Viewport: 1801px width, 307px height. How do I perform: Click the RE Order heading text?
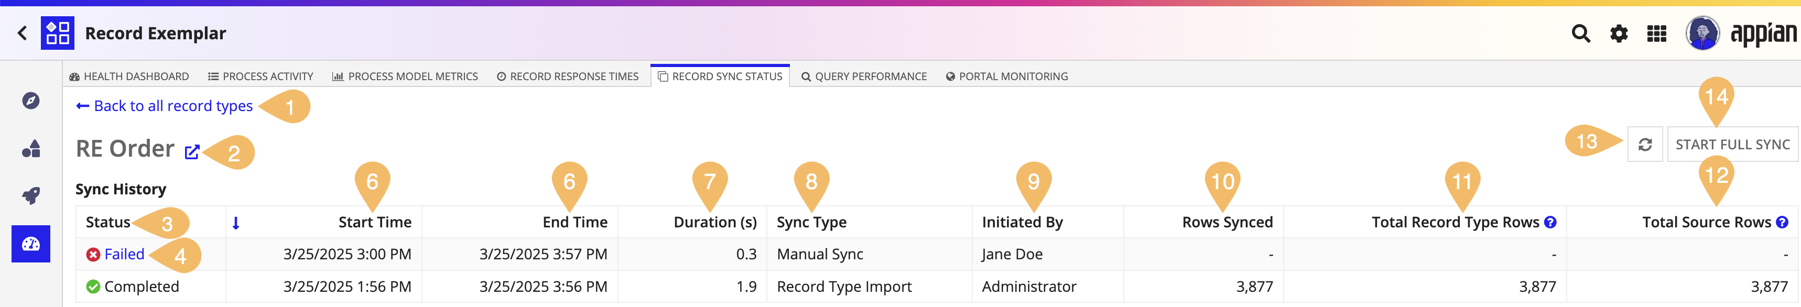(x=125, y=148)
